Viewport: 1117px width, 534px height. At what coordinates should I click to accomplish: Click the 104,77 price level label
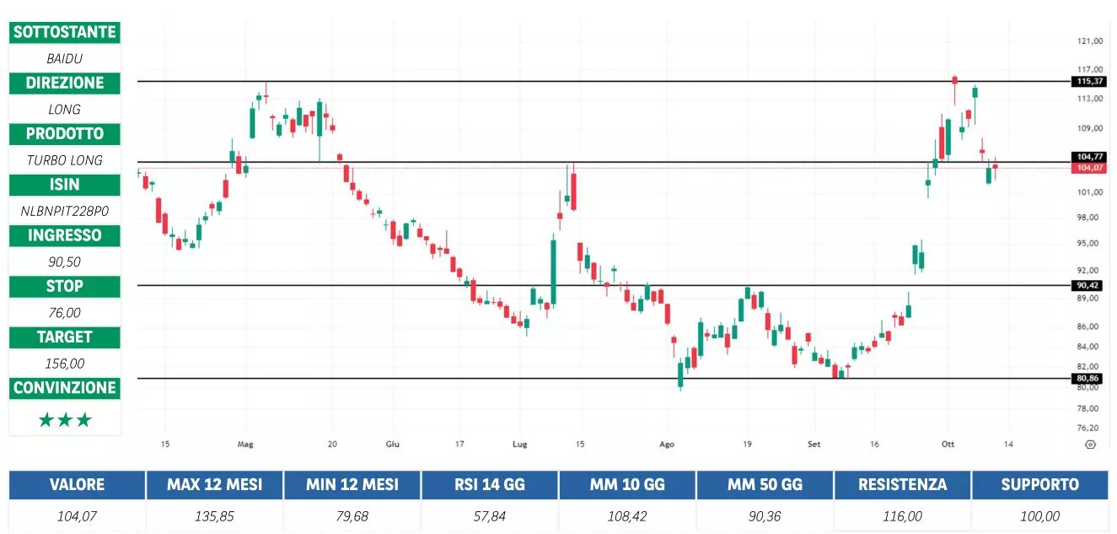1089,157
